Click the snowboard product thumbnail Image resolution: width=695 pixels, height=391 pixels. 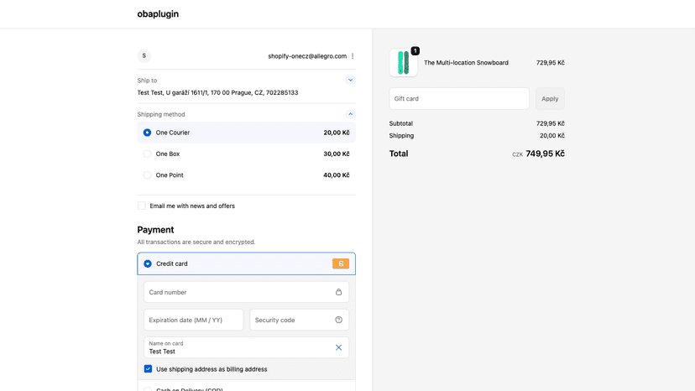click(404, 62)
